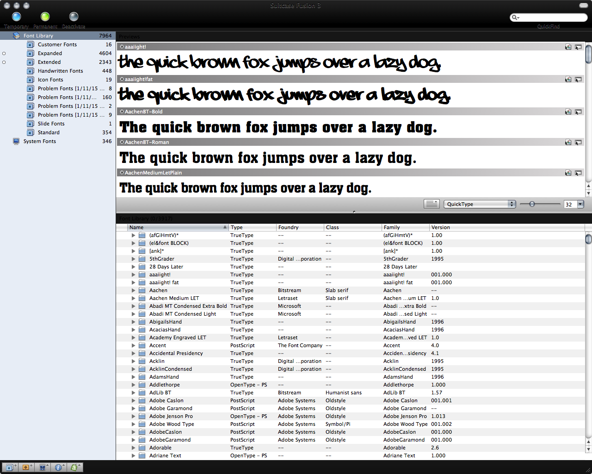The image size is (592, 474).
Task: Click the snapshot icon for AachenMediumLetPlain preview
Action: pyautogui.click(x=568, y=173)
